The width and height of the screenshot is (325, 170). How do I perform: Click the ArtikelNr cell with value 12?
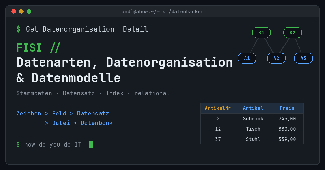coord(218,129)
